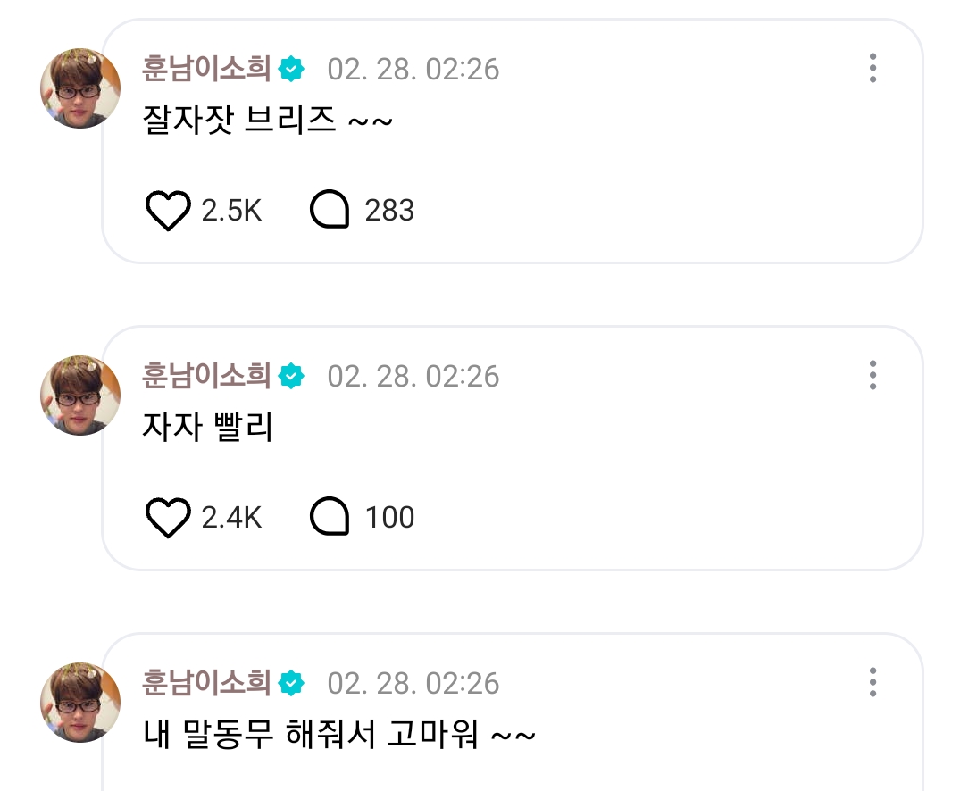This screenshot has height=791, width=960.
Task: Open more options for '잘자잣 브리즈' post
Action: pyautogui.click(x=872, y=69)
